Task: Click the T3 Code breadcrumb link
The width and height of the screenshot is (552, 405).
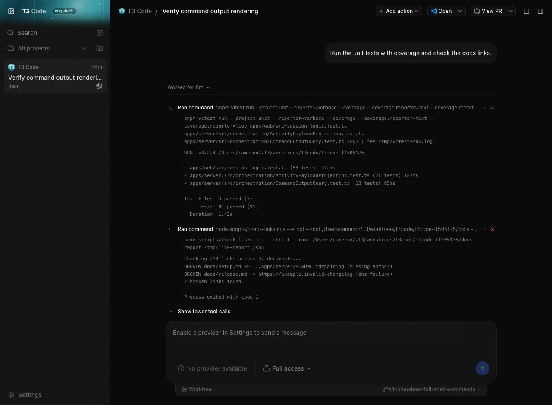Action: point(135,11)
